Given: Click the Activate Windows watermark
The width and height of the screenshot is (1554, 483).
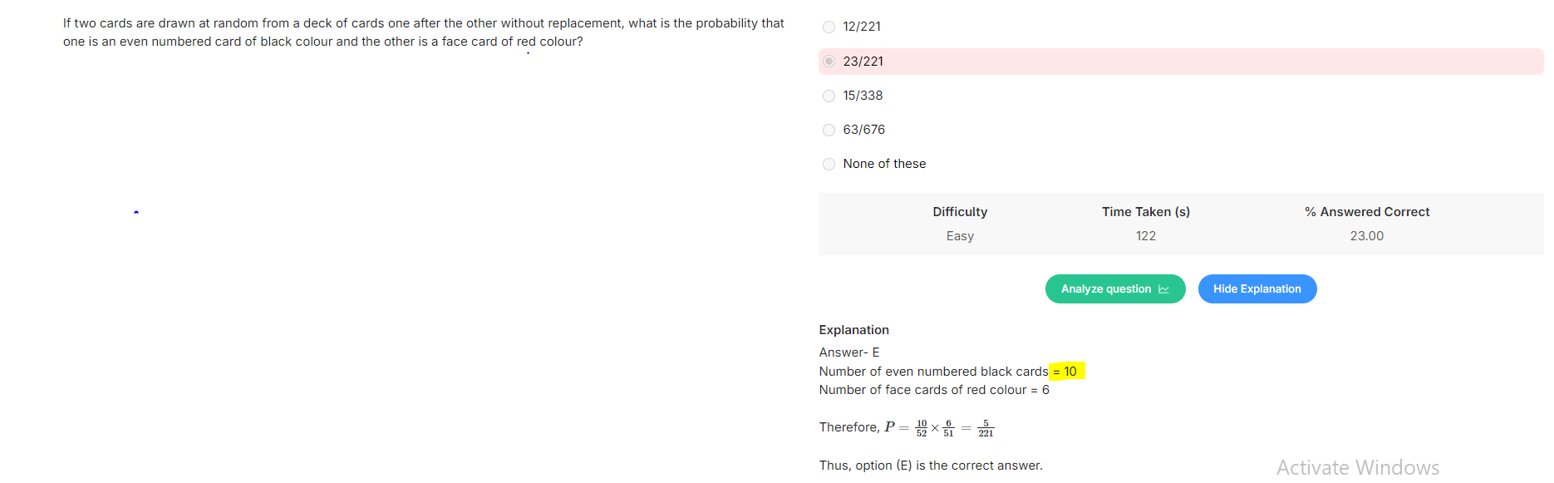Looking at the screenshot, I should click(1358, 467).
